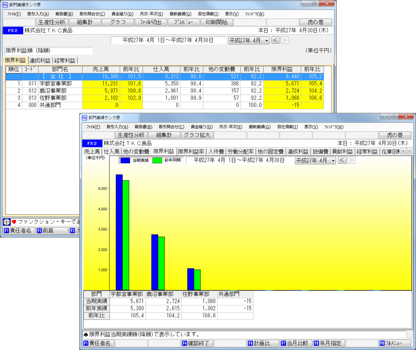The image size is (416, 350).
Task: Open 最新業績(G) menu in back window
Action: [x=180, y=14]
